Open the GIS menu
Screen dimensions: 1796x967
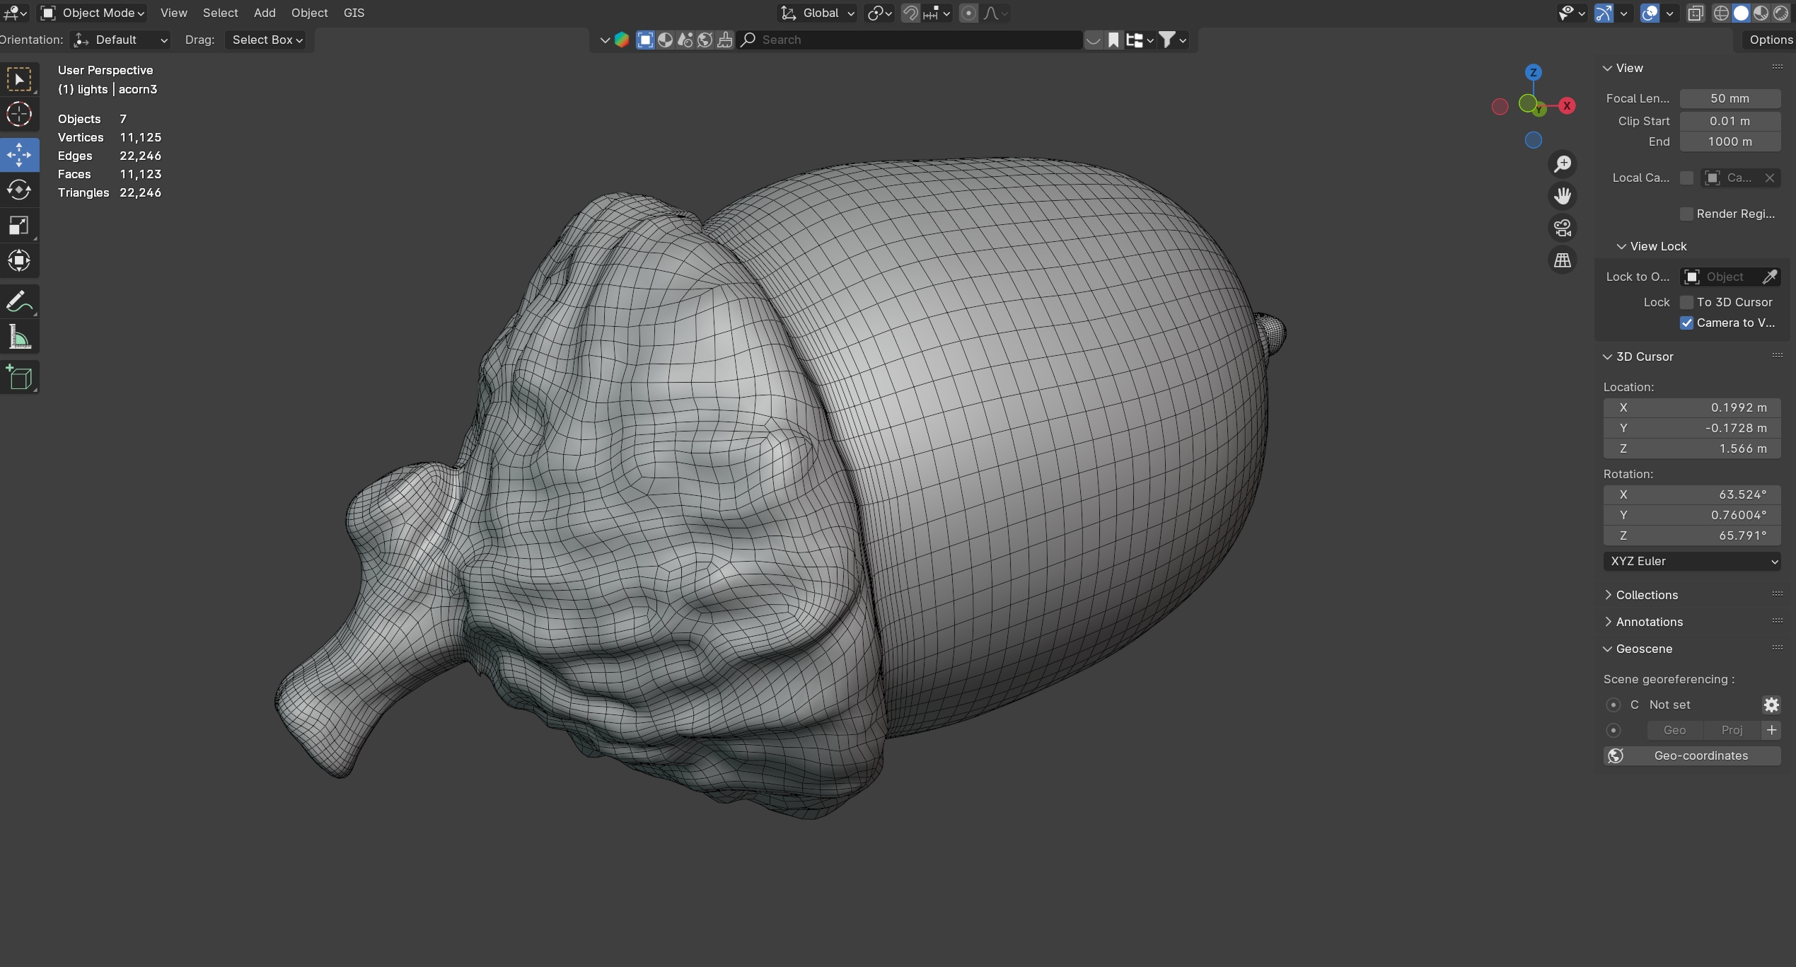(354, 13)
